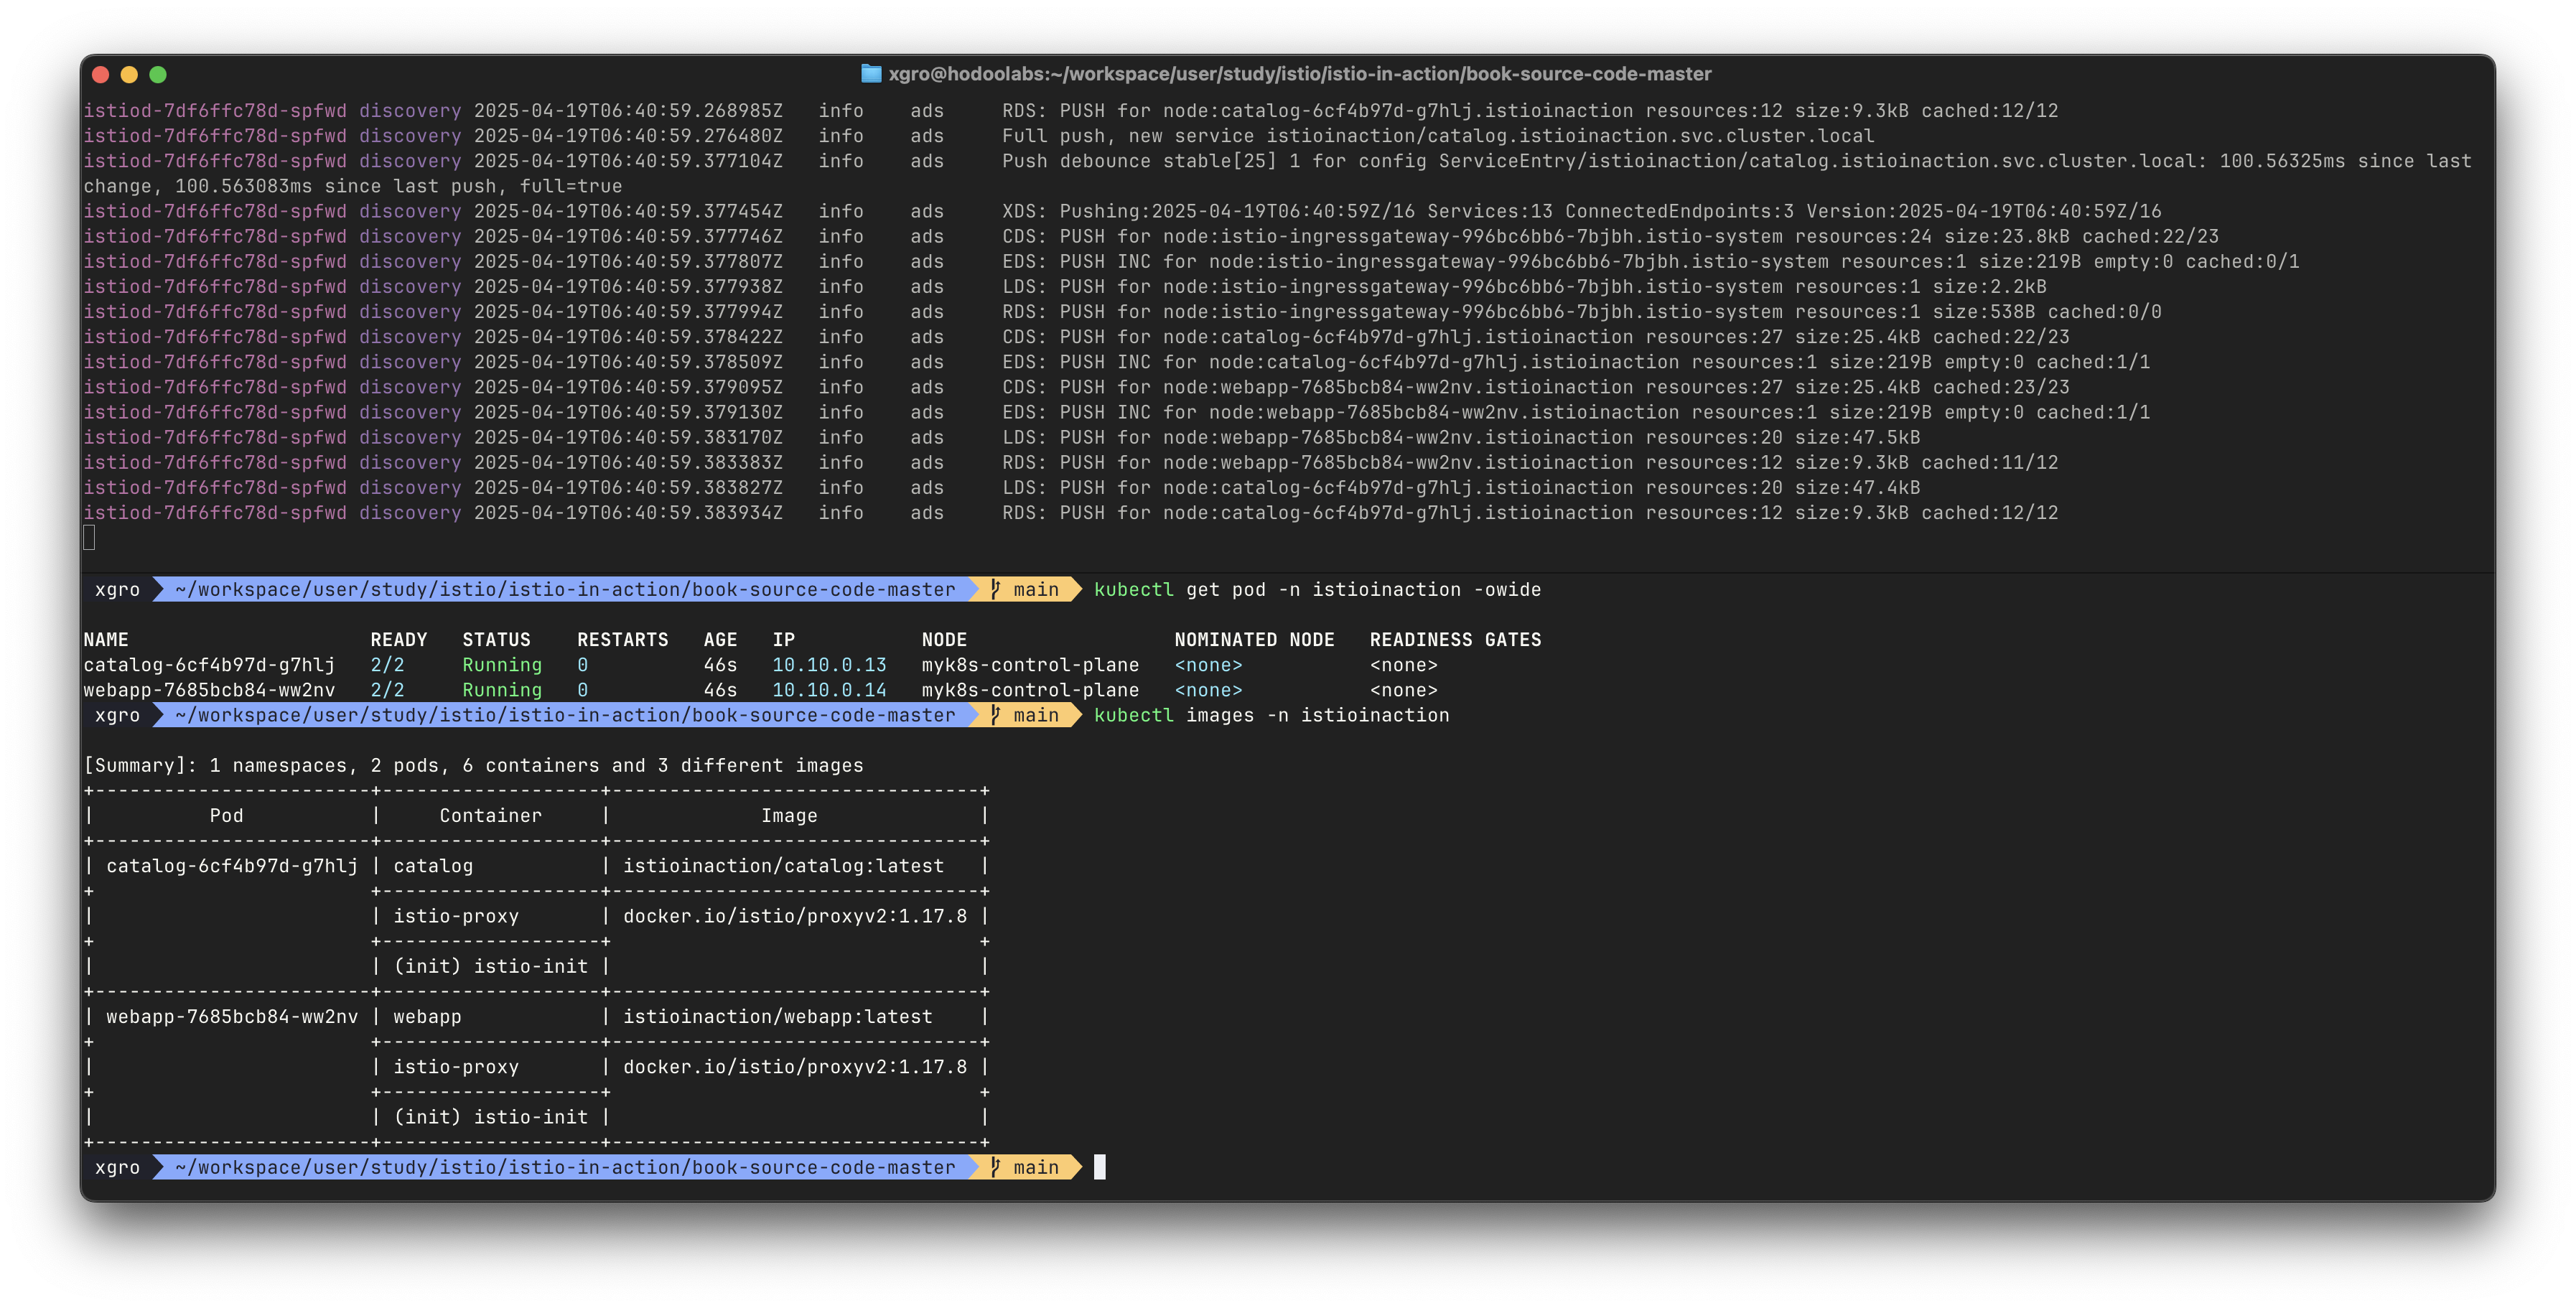Click the window title path text
2576x1308 pixels.
pos(1300,74)
